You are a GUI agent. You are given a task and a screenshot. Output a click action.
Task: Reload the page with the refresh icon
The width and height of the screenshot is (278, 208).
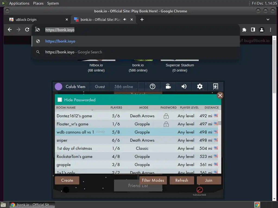pyautogui.click(x=27, y=30)
